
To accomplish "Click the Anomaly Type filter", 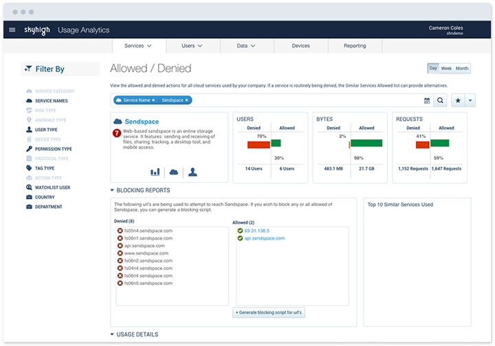I will 46,120.
